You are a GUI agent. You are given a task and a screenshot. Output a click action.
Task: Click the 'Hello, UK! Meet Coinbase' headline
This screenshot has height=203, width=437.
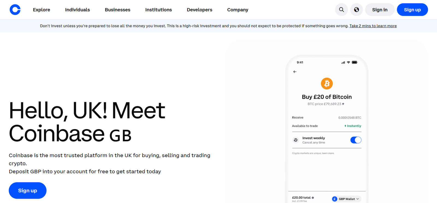coord(87,122)
